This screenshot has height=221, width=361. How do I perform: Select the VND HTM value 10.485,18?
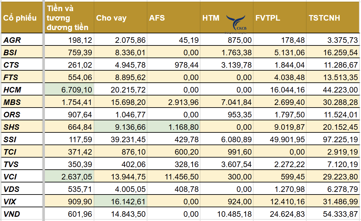pos(226,214)
